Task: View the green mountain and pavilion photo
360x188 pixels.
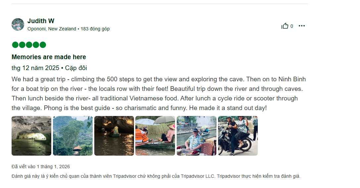Action: pos(73,136)
